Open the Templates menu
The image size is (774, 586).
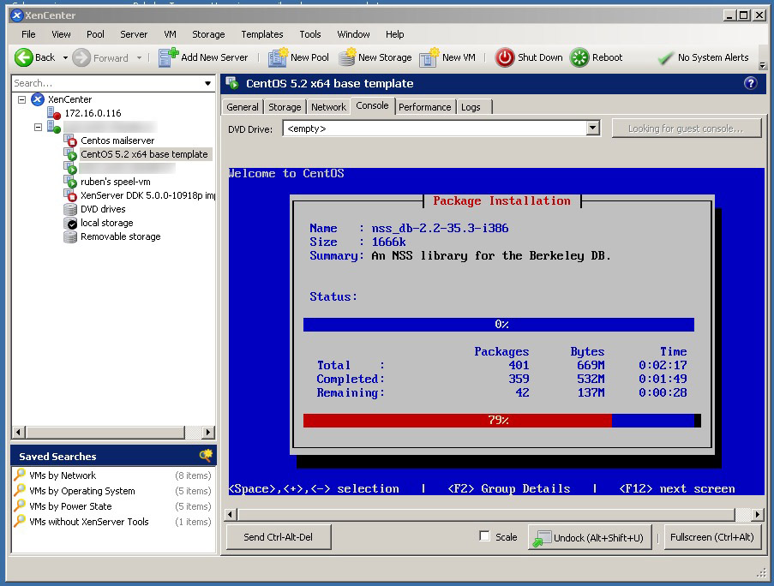click(x=262, y=34)
